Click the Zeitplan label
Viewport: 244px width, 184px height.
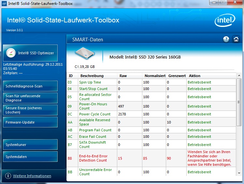coord(13,73)
